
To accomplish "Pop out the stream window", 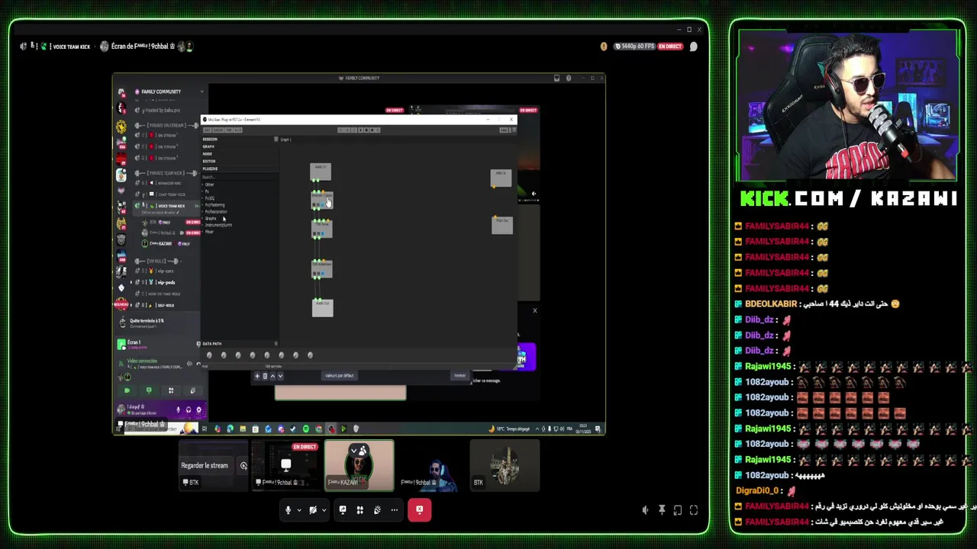I will point(678,510).
